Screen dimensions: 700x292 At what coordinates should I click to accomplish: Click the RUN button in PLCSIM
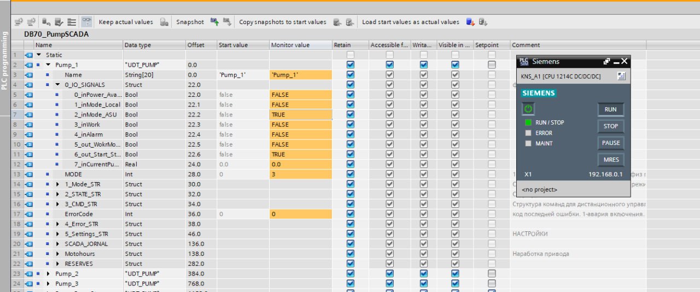(x=610, y=109)
